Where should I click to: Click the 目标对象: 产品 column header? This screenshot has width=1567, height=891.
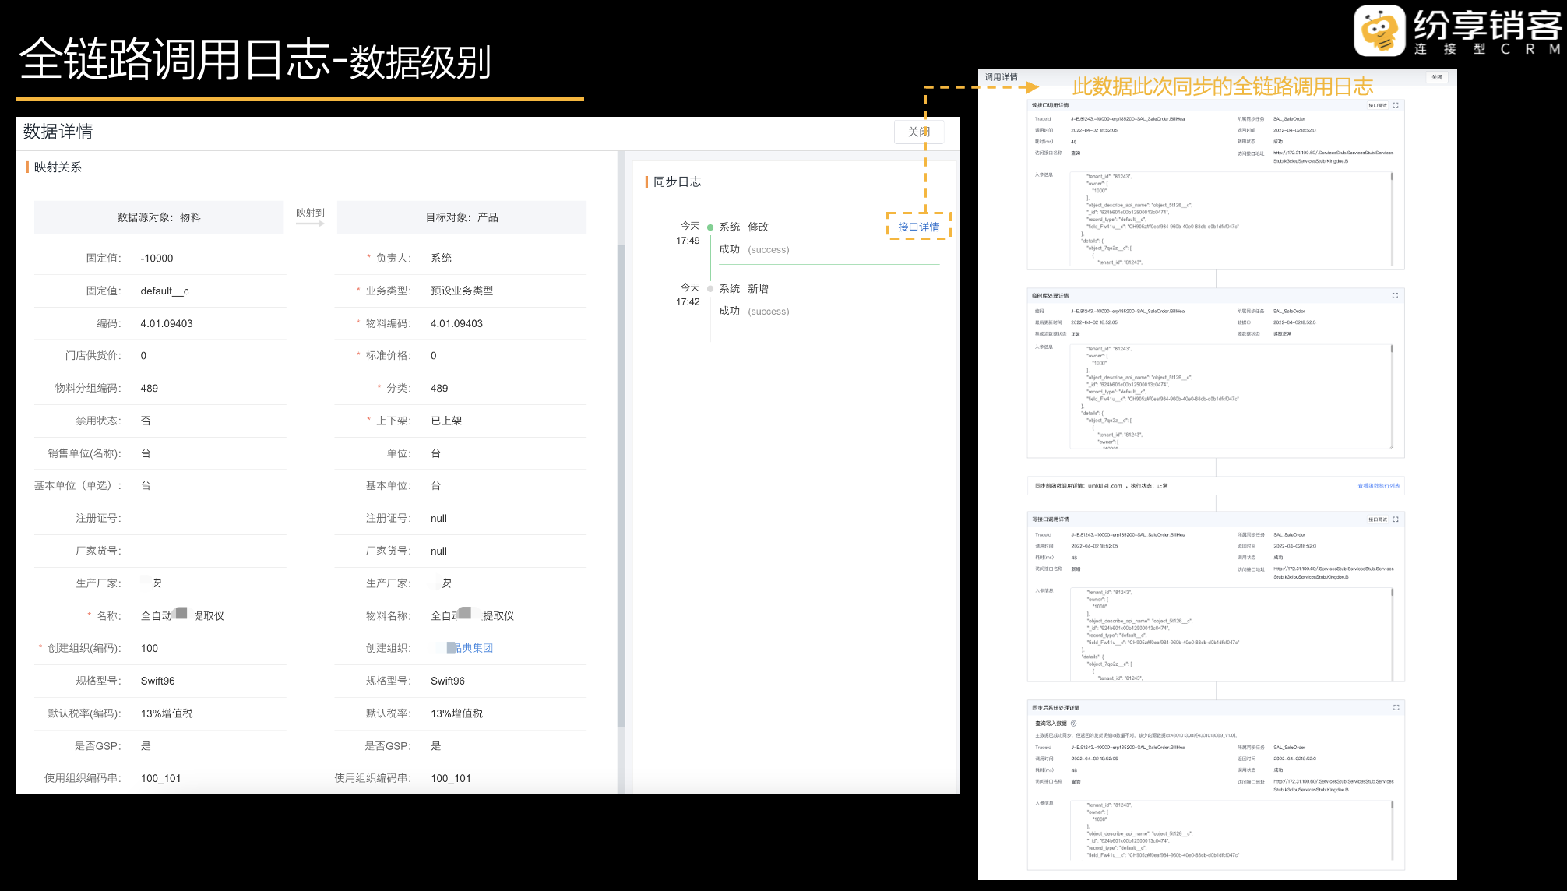(462, 217)
